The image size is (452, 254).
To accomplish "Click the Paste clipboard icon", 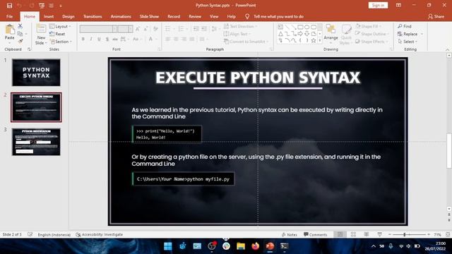I will point(9,30).
